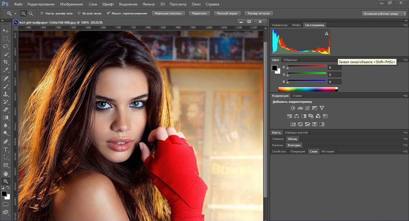Select the Eyedropper tool

[6, 70]
